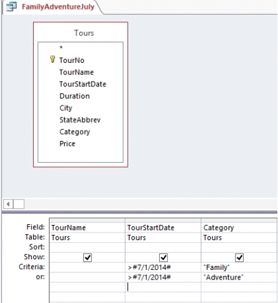Click the primary key icon beside TourNo
The height and width of the screenshot is (303, 278).
pyautogui.click(x=53, y=59)
